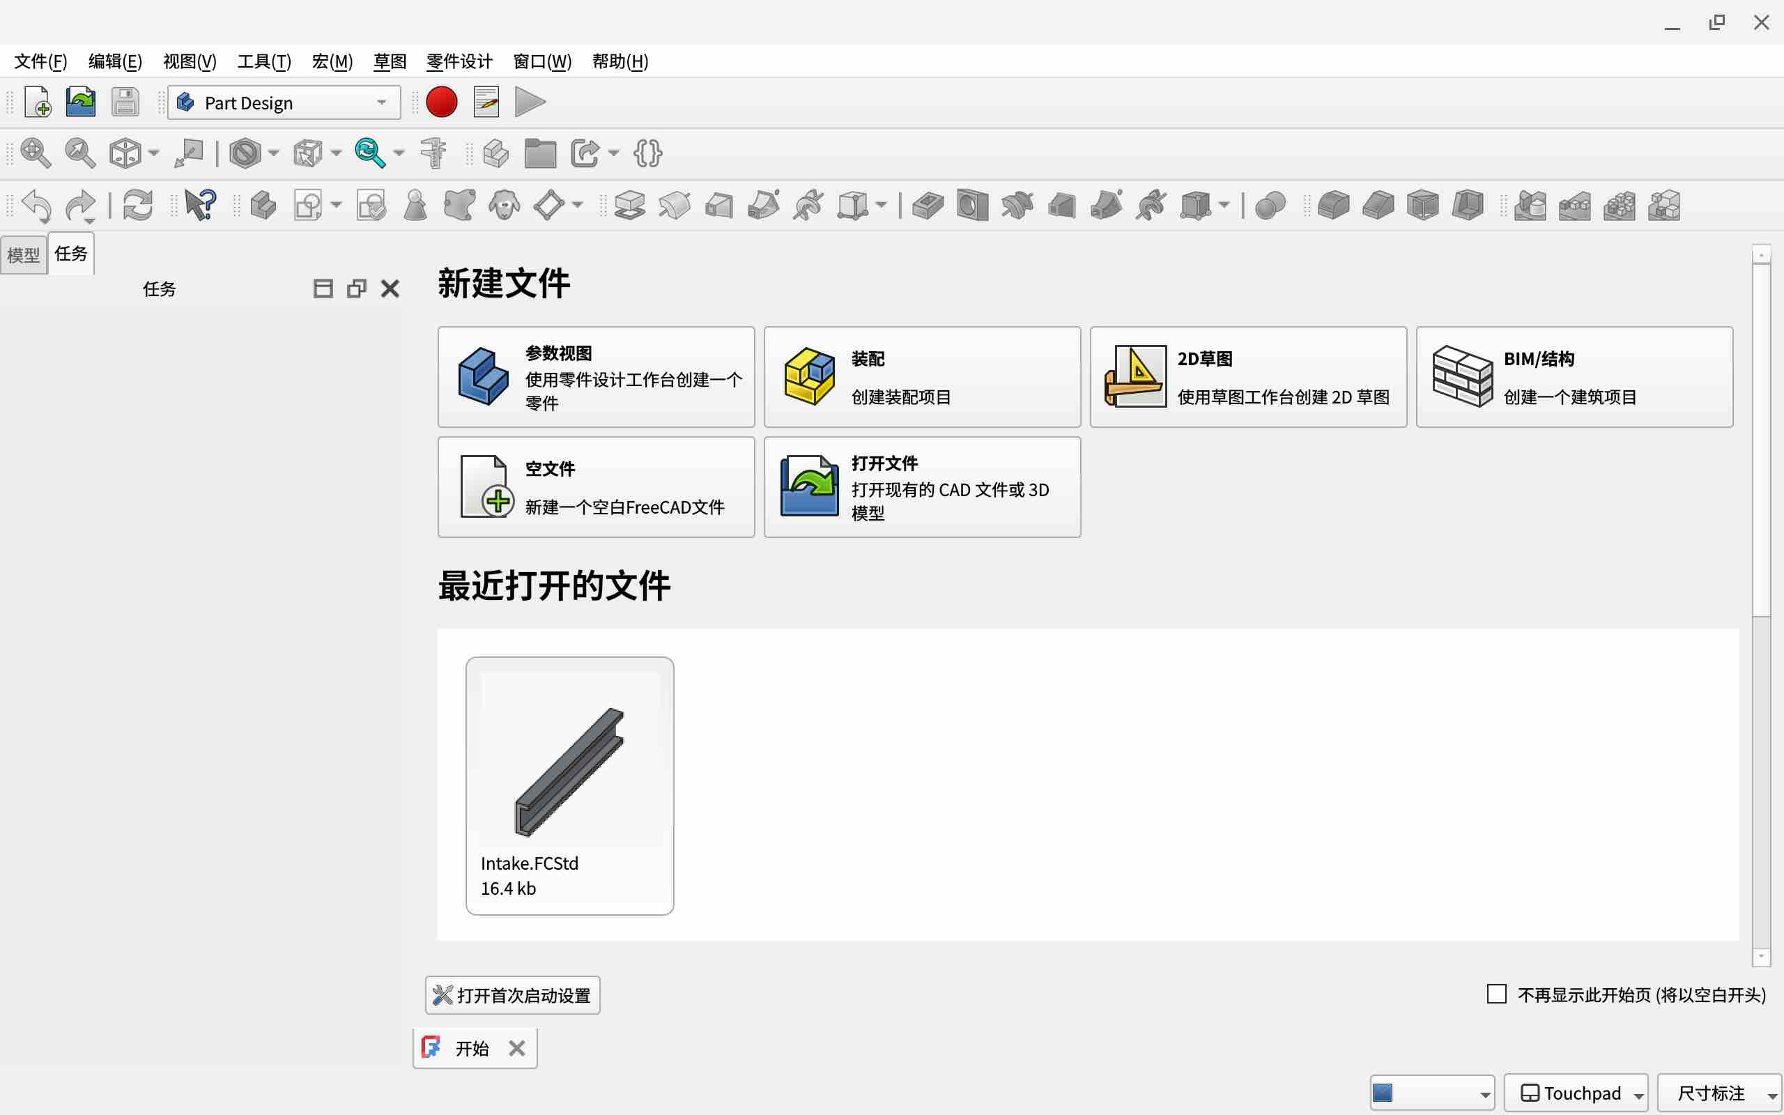Click the 打开首次启动设置 button
Screen dimensions: 1784x1115
(x=513, y=996)
